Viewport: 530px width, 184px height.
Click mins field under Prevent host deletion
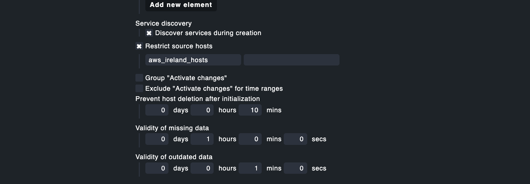coord(250,110)
